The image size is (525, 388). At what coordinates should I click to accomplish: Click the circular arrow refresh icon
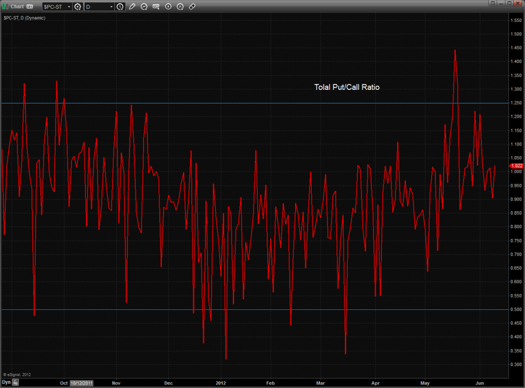click(x=144, y=7)
